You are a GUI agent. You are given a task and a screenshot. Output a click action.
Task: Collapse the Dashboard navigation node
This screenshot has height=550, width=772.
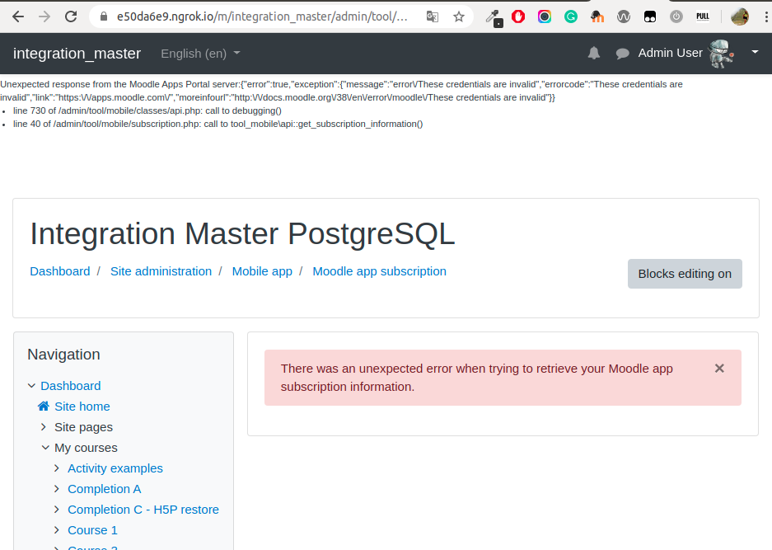coord(31,386)
